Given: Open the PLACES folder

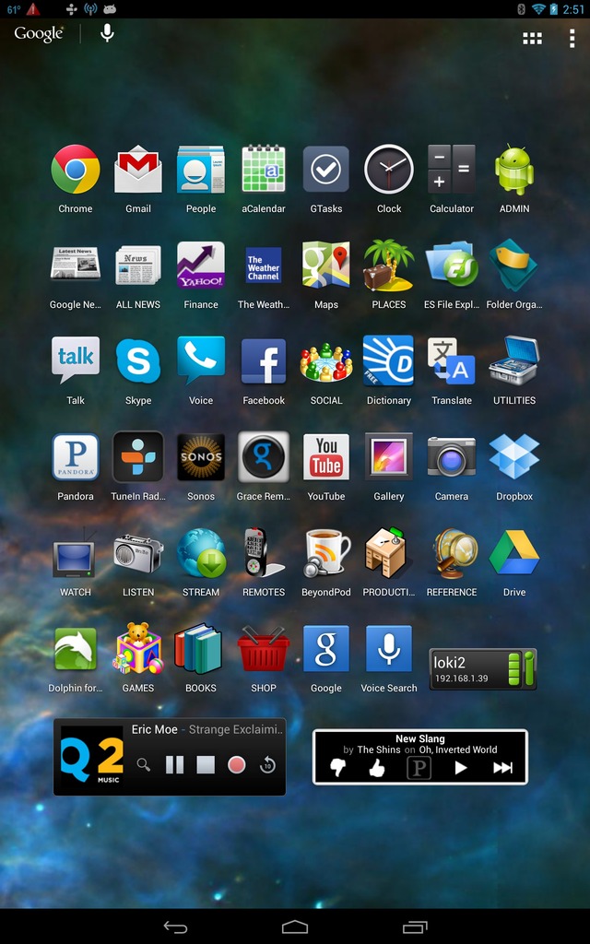Looking at the screenshot, I should (x=389, y=265).
